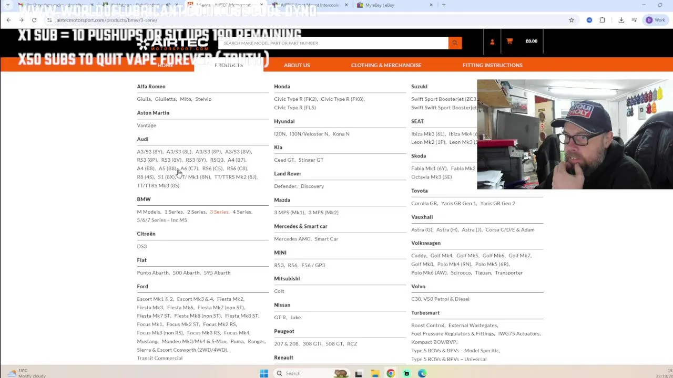Open Microsoft Edge from the taskbar
673x378 pixels.
(422, 373)
